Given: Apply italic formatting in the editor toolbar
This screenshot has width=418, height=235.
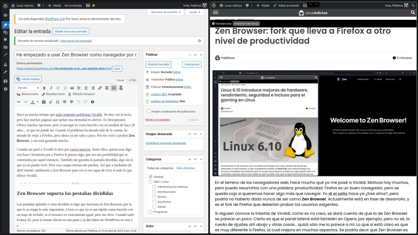Looking at the screenshot, I should tap(51, 88).
